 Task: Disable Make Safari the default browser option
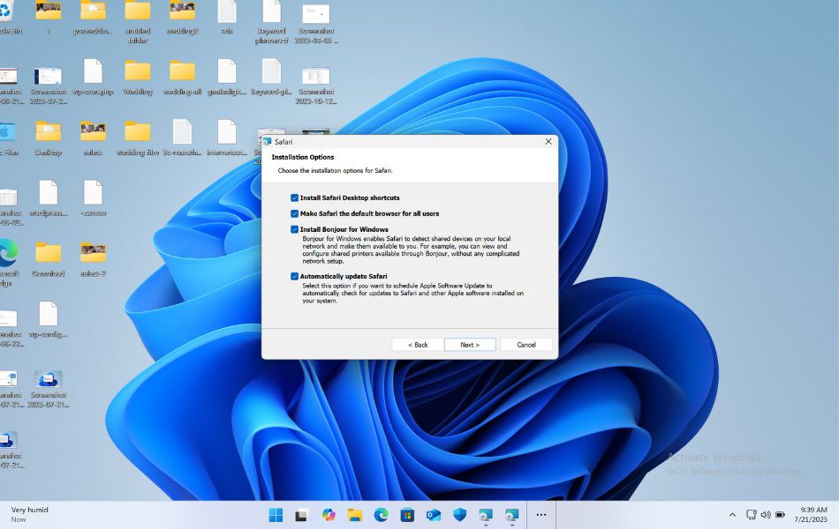(295, 213)
